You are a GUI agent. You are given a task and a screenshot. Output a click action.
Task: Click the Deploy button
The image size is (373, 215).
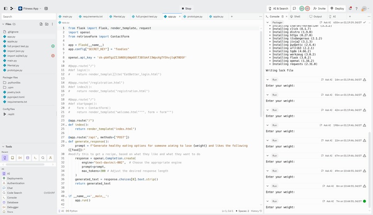click(337, 8)
